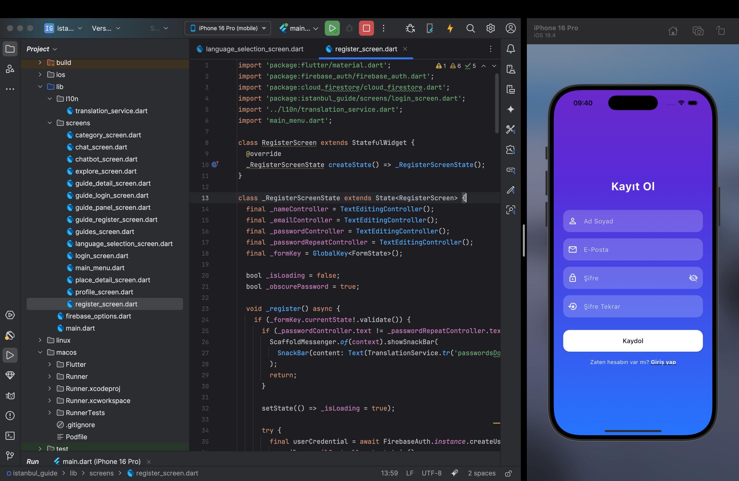Open firebase_options.dart file
The width and height of the screenshot is (739, 481).
(98, 316)
